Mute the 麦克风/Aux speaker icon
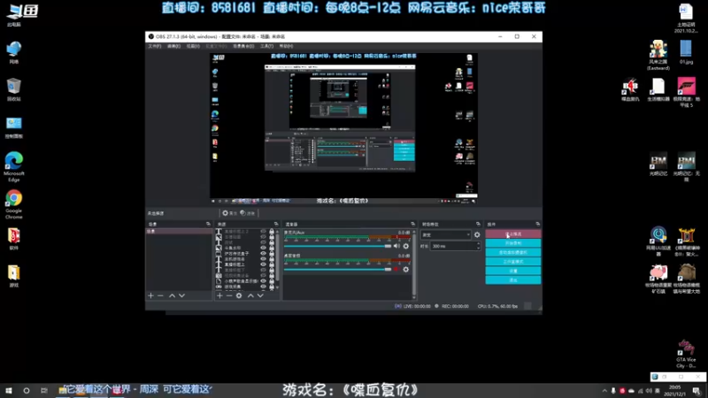This screenshot has width=708, height=398. click(x=396, y=246)
